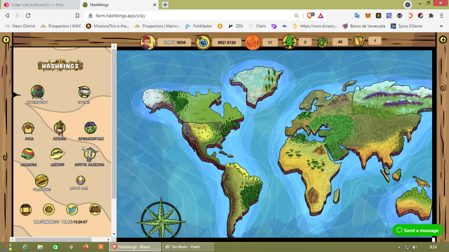Open Internet Explorer from taskbar

pos(25,247)
